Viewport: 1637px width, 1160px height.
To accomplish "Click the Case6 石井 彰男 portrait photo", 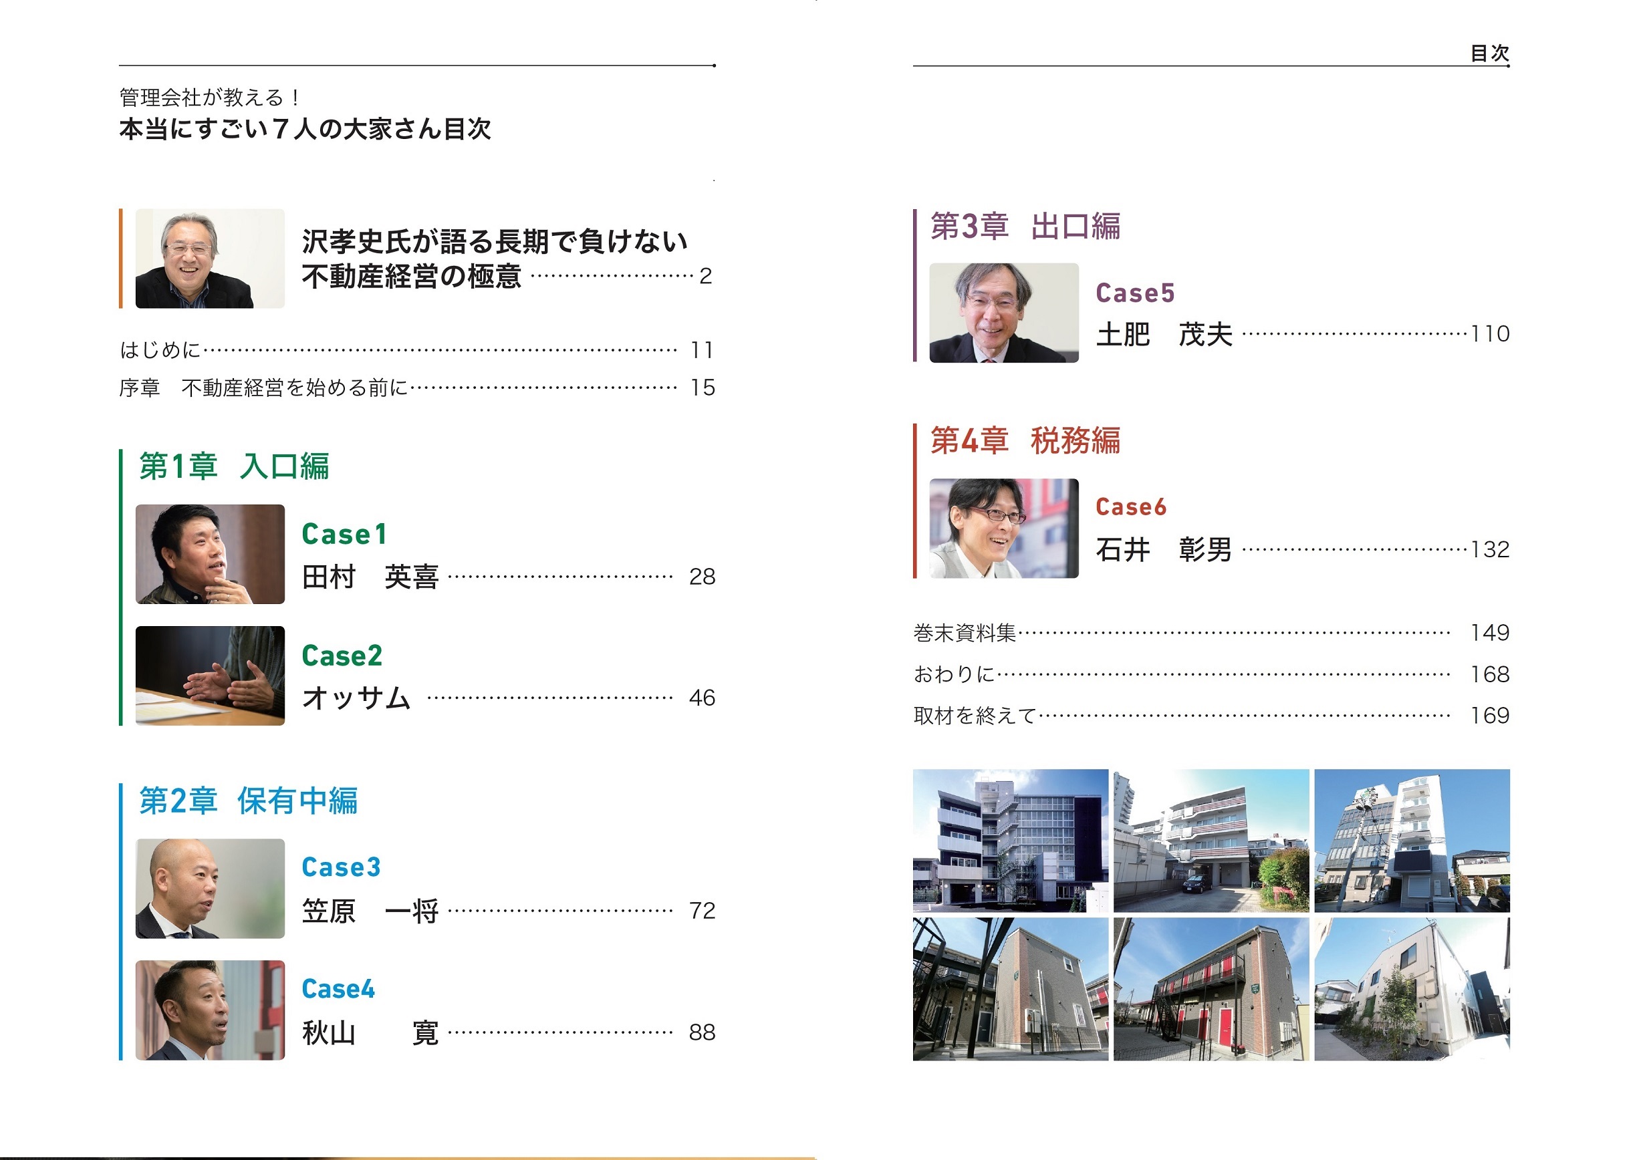I will 1004,529.
